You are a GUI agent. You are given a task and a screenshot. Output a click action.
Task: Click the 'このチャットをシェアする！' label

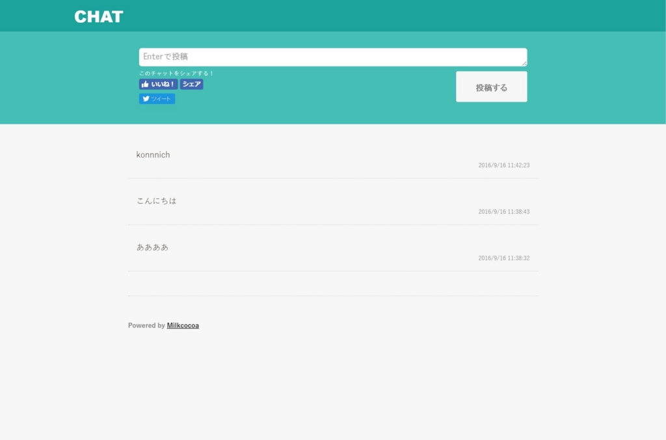coord(176,73)
